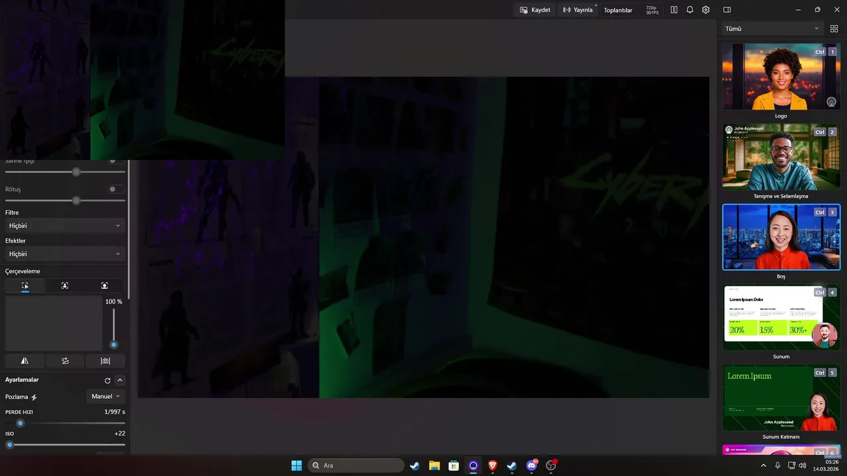This screenshot has width=847, height=476.
Task: Click the Çerçeveleme label
Action: 22,271
